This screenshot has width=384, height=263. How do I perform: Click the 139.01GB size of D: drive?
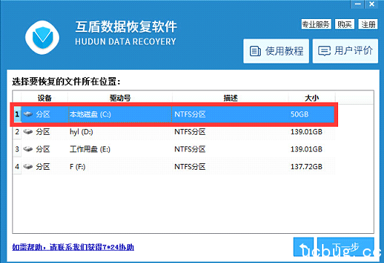click(x=306, y=132)
